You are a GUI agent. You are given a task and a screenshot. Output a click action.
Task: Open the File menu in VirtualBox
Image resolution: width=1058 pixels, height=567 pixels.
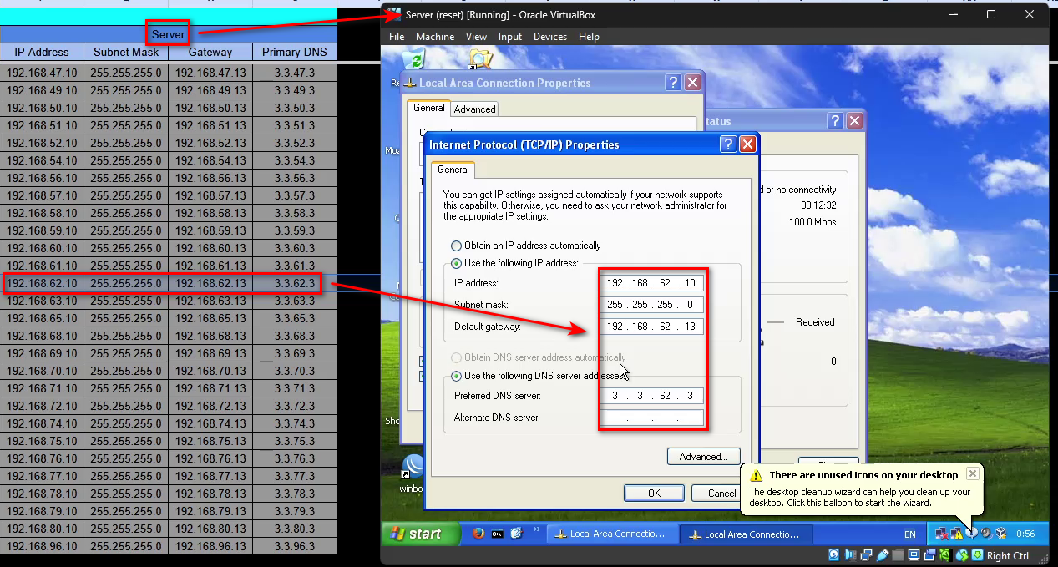point(397,37)
